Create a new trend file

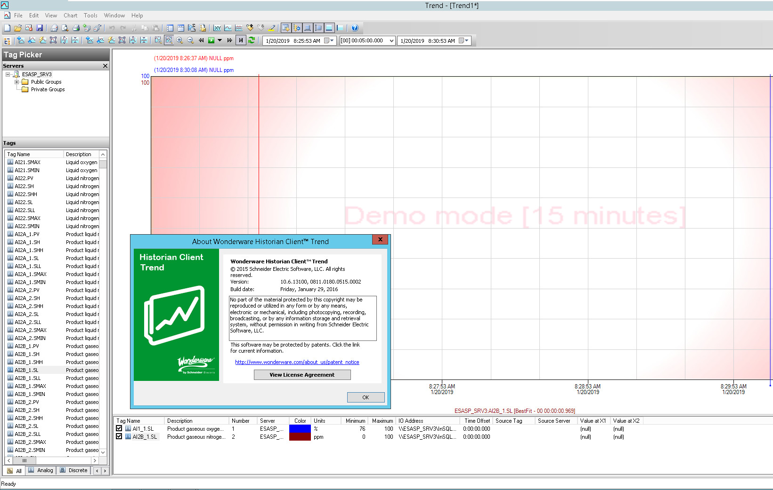(x=7, y=28)
